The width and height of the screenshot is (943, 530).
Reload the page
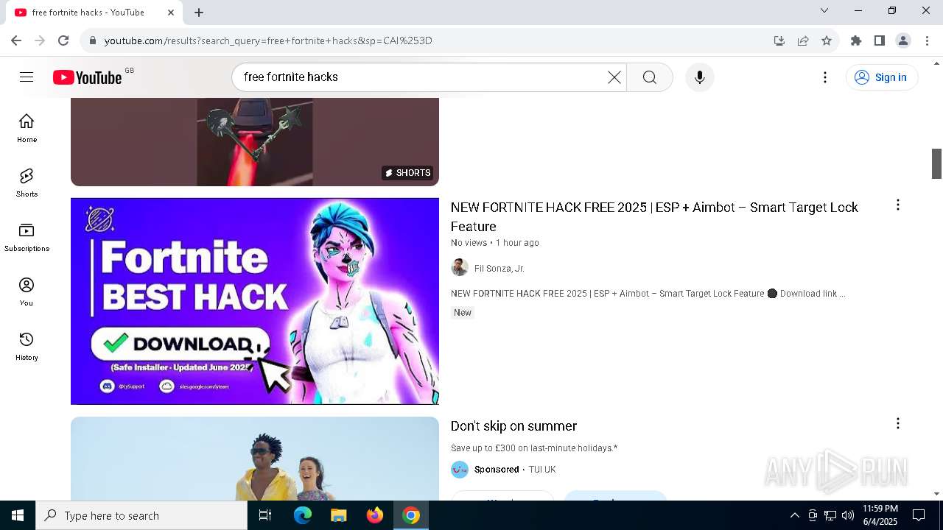click(63, 40)
